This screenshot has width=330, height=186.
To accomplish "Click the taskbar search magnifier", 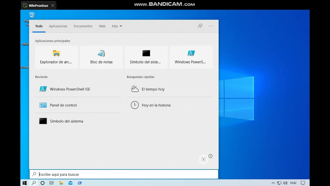I will click(x=34, y=183).
